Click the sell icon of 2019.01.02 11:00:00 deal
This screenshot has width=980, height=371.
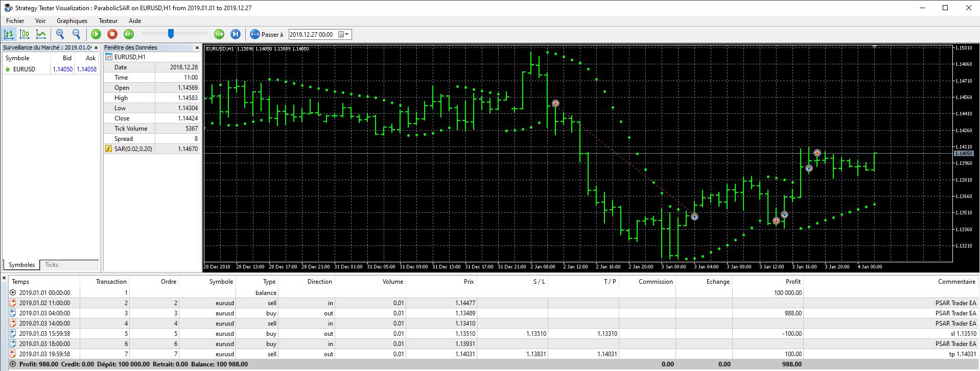(13, 303)
